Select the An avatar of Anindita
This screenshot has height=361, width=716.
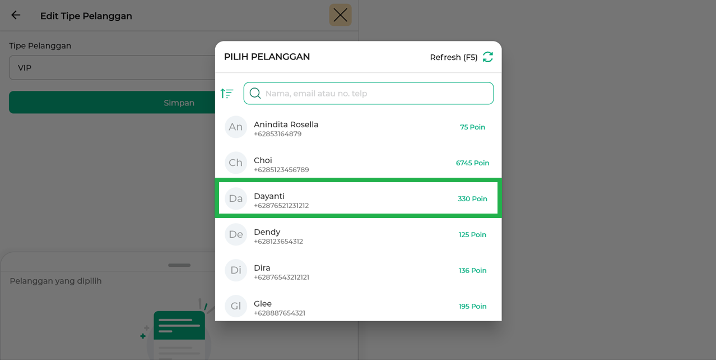point(236,127)
